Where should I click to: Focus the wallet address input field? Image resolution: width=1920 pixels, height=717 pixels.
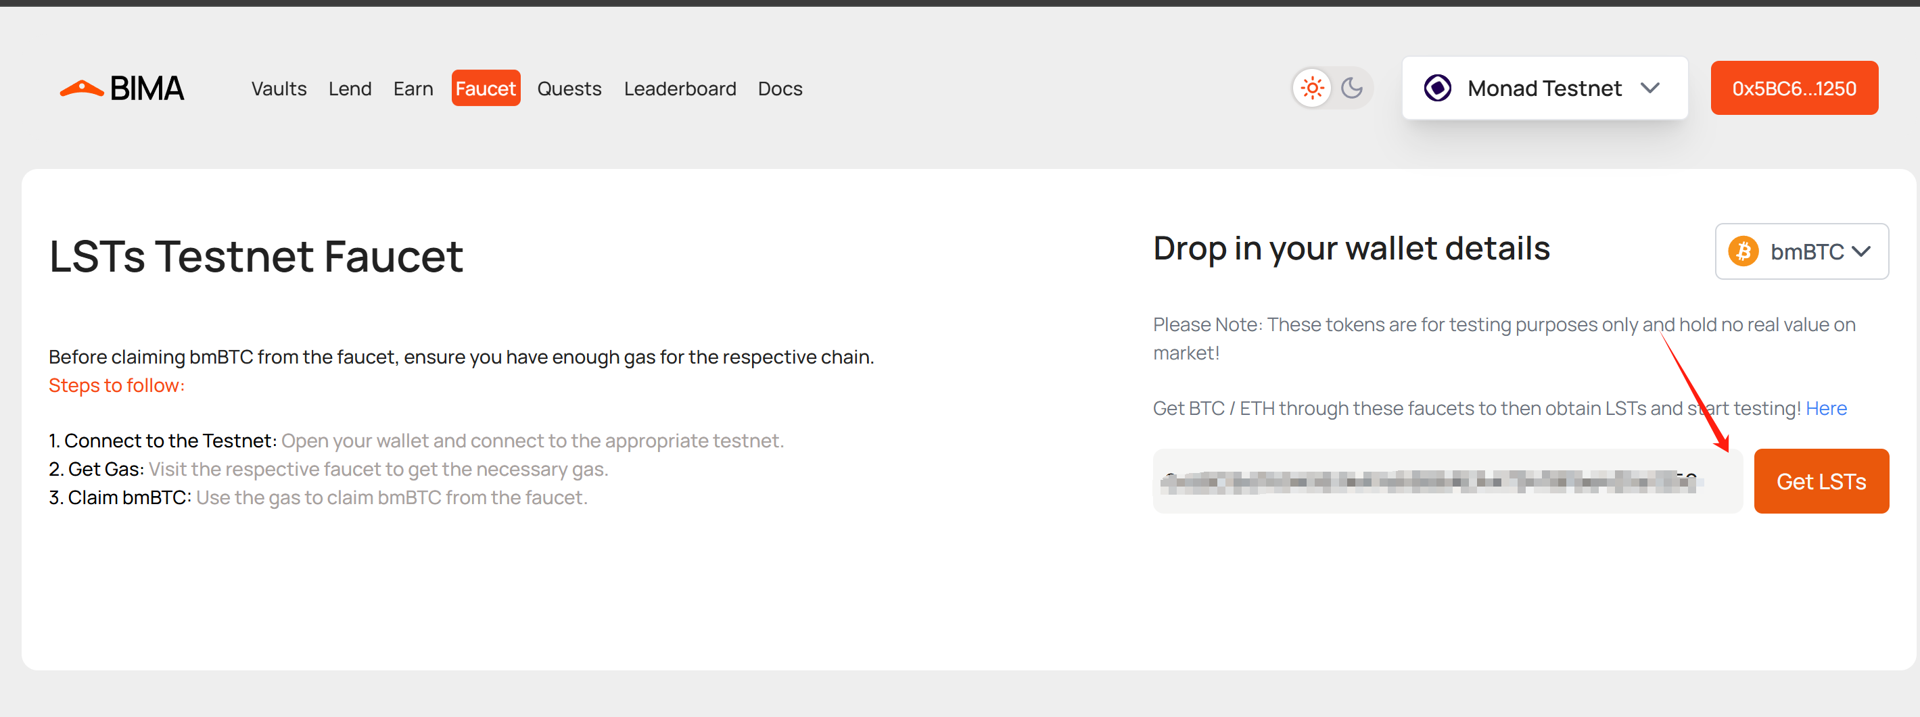(x=1446, y=482)
